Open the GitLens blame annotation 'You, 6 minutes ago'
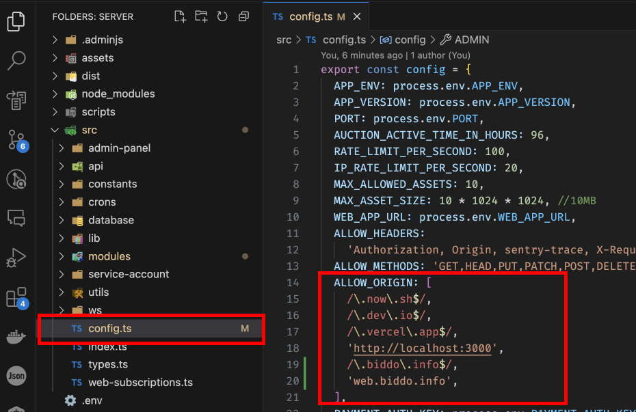Screen dimensions: 636x412 (x=361, y=55)
